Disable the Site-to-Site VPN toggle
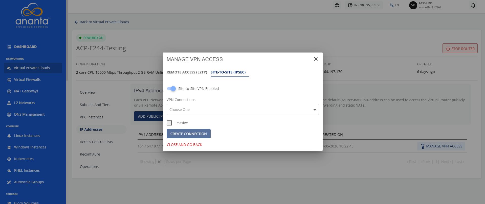This screenshot has height=204, width=485. pos(171,89)
